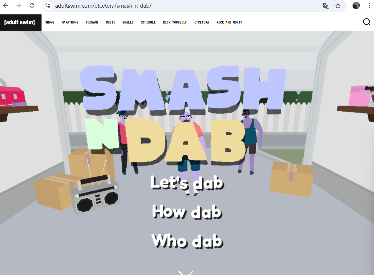Open the ETCETERA menu item
Screen dimensions: 374x275
[x=202, y=22]
